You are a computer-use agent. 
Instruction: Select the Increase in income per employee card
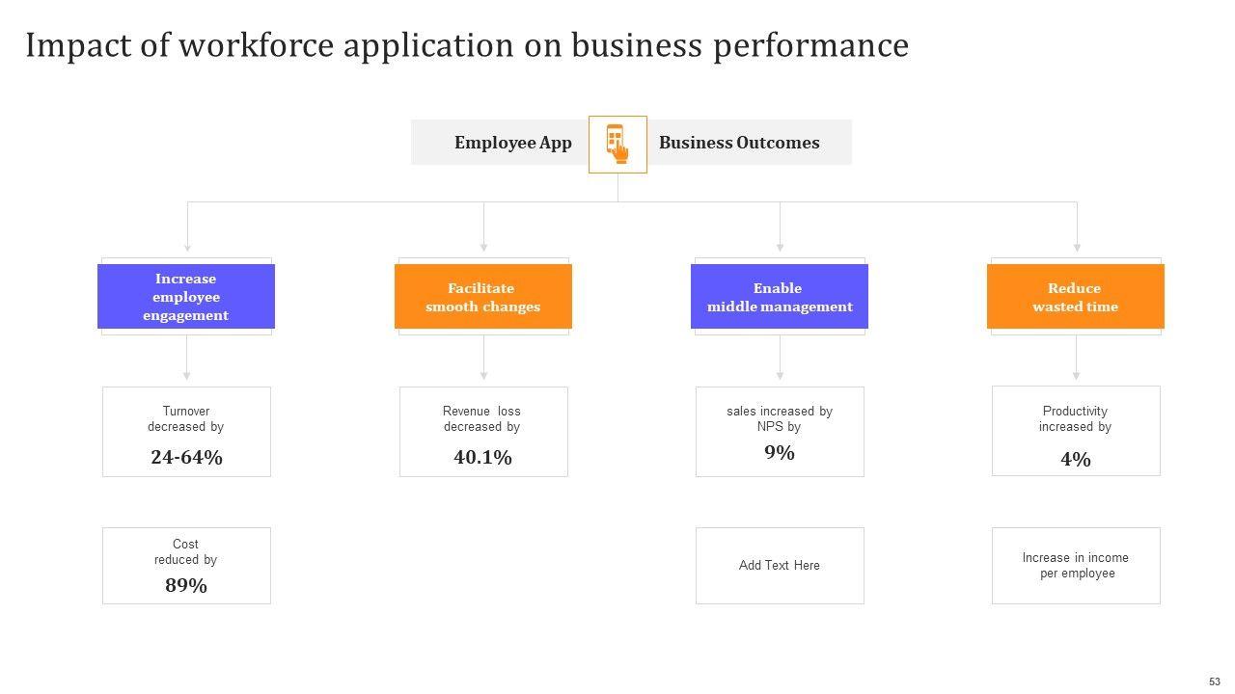1076,566
